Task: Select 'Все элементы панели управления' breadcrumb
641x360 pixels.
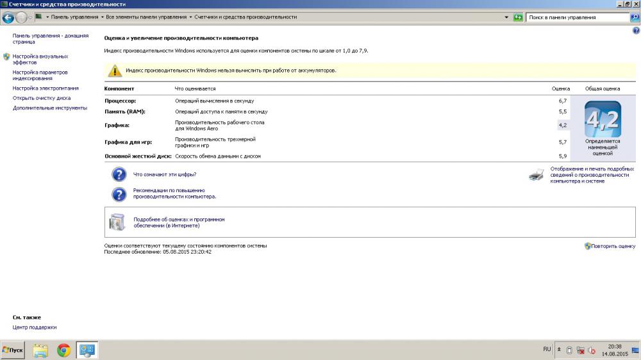Action: point(146,17)
